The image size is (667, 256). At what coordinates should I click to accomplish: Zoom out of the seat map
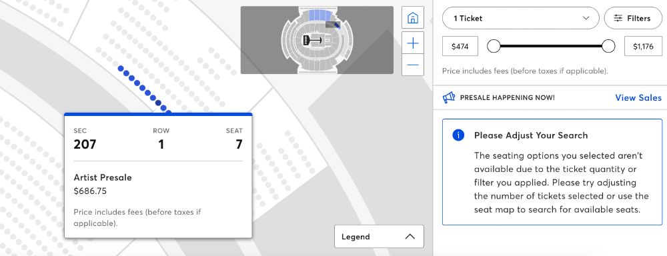click(413, 65)
